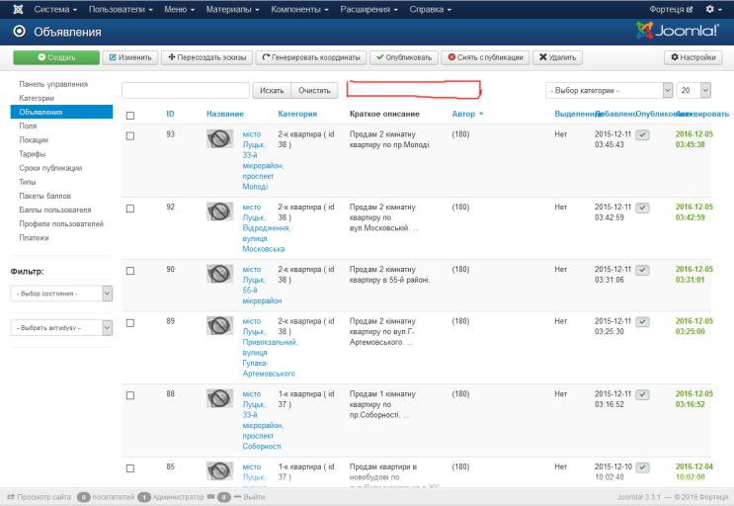Open Настройки options button
Viewport: 734px width, 506px height.
pos(693,57)
